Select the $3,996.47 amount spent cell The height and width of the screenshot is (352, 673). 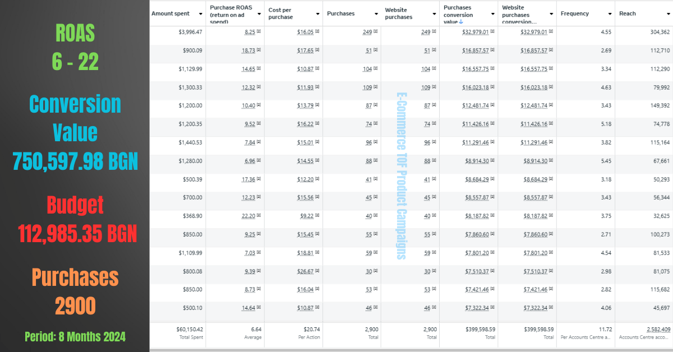pyautogui.click(x=191, y=33)
